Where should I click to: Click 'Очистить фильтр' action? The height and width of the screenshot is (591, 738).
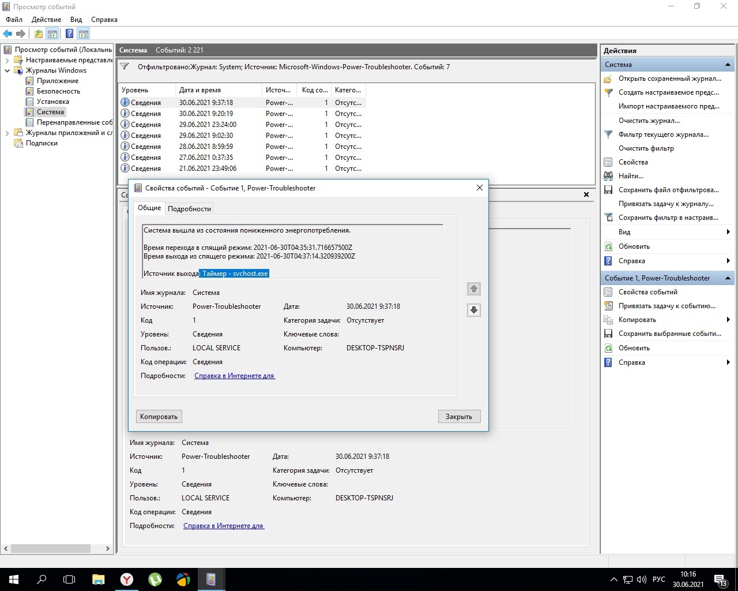click(646, 148)
